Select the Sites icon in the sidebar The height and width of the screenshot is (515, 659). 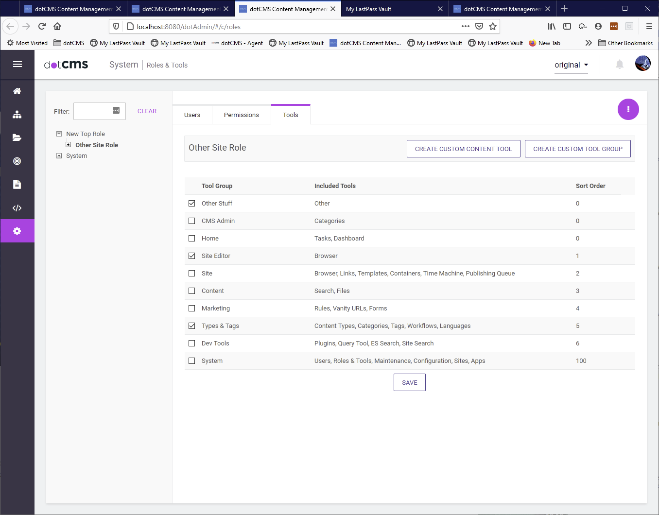pyautogui.click(x=17, y=115)
